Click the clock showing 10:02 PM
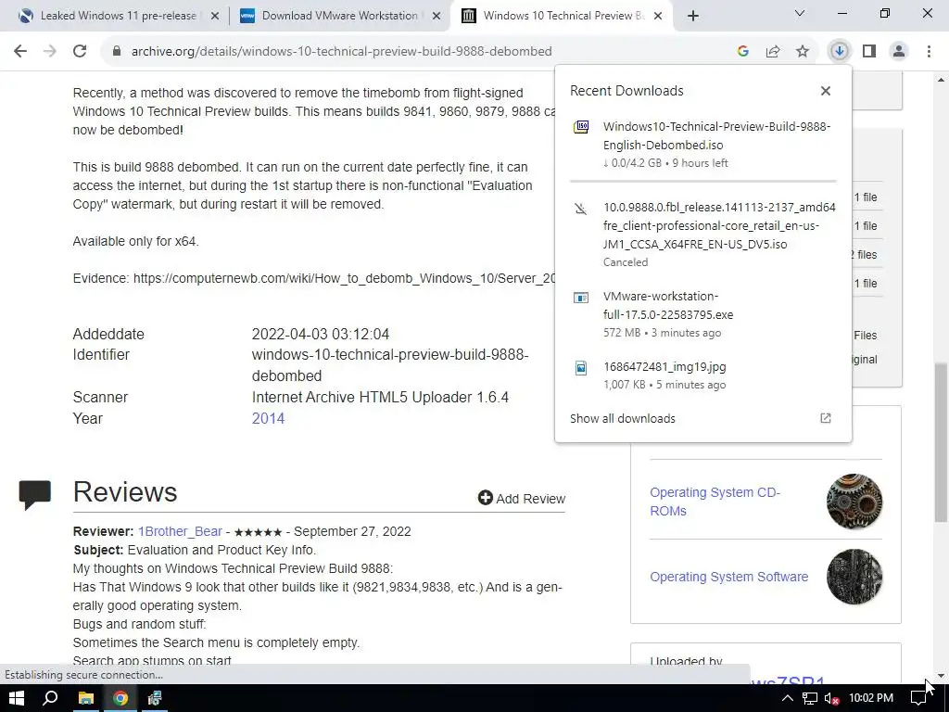Screen dimensions: 949x712 click(871, 698)
